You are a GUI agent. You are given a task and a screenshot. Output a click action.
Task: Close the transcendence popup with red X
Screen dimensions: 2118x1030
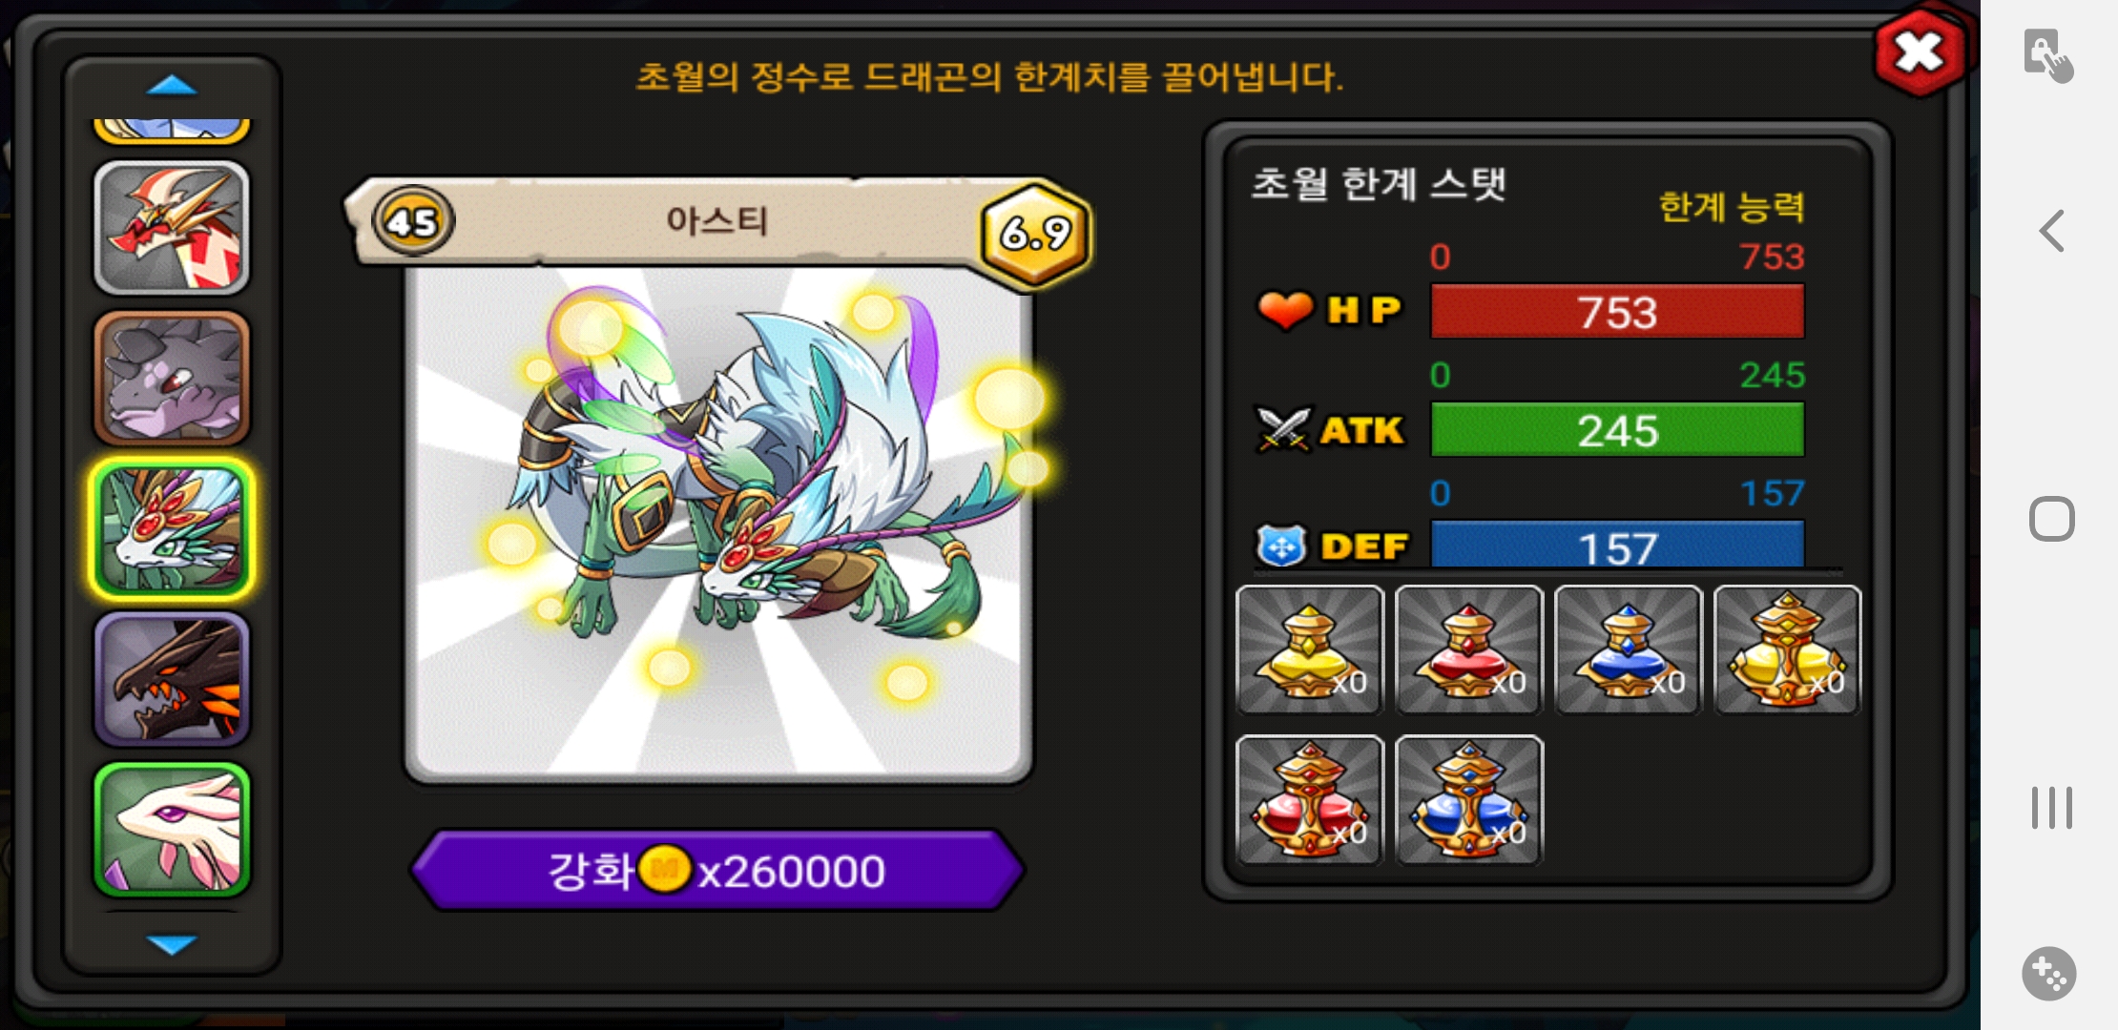pos(1920,51)
